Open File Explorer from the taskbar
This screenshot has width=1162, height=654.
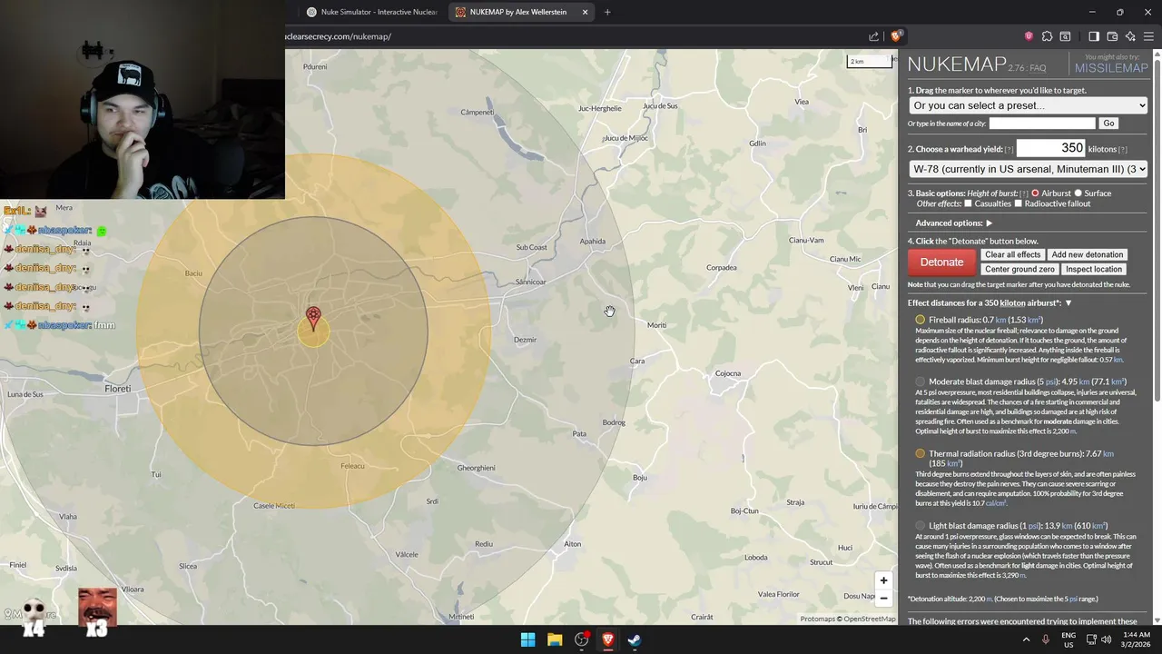coord(555,639)
